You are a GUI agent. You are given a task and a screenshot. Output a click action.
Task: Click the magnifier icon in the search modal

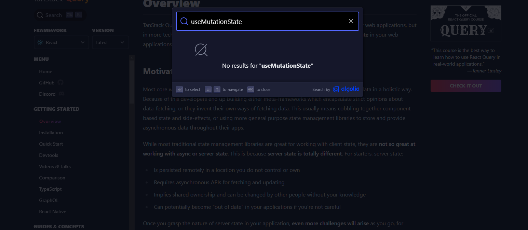184,21
